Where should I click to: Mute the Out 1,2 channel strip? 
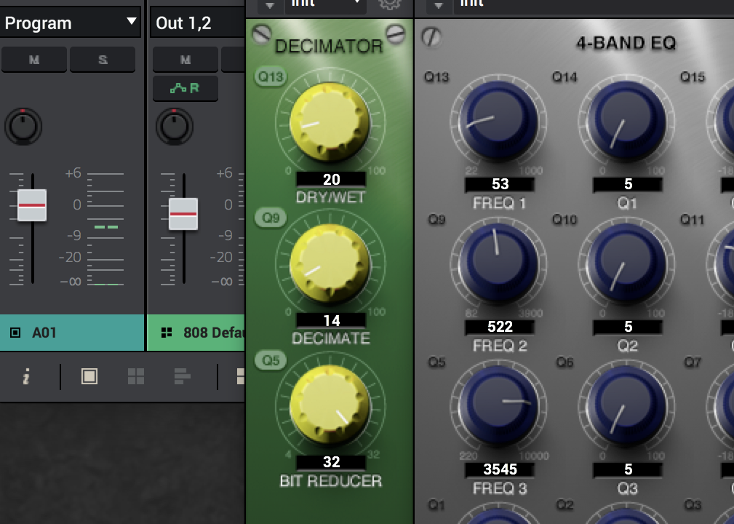point(186,60)
